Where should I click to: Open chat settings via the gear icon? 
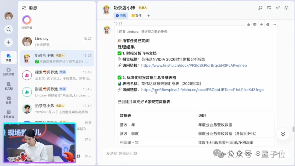(x=286, y=8)
